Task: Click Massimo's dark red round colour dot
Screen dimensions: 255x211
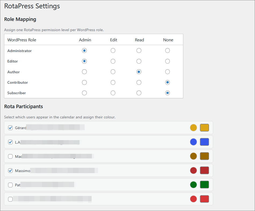Action: click(x=193, y=170)
